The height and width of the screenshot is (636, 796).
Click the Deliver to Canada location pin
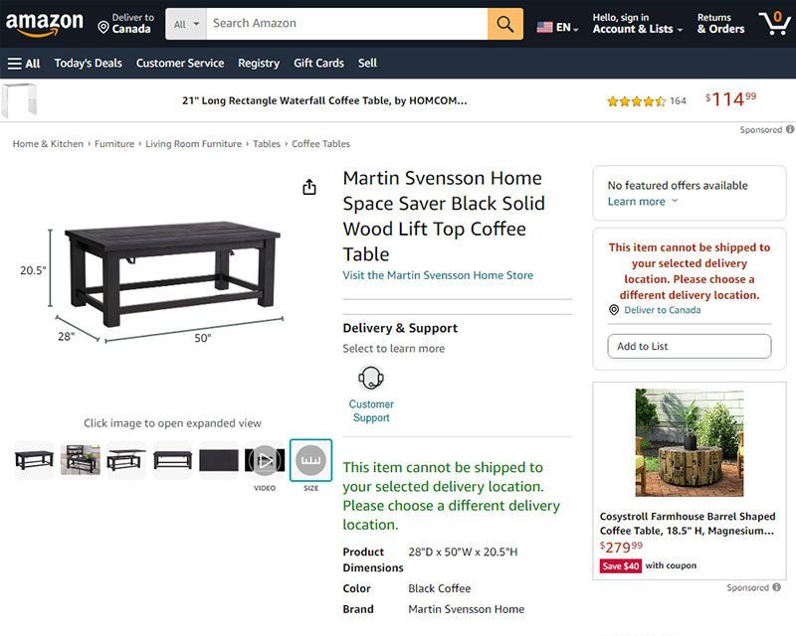click(x=103, y=27)
